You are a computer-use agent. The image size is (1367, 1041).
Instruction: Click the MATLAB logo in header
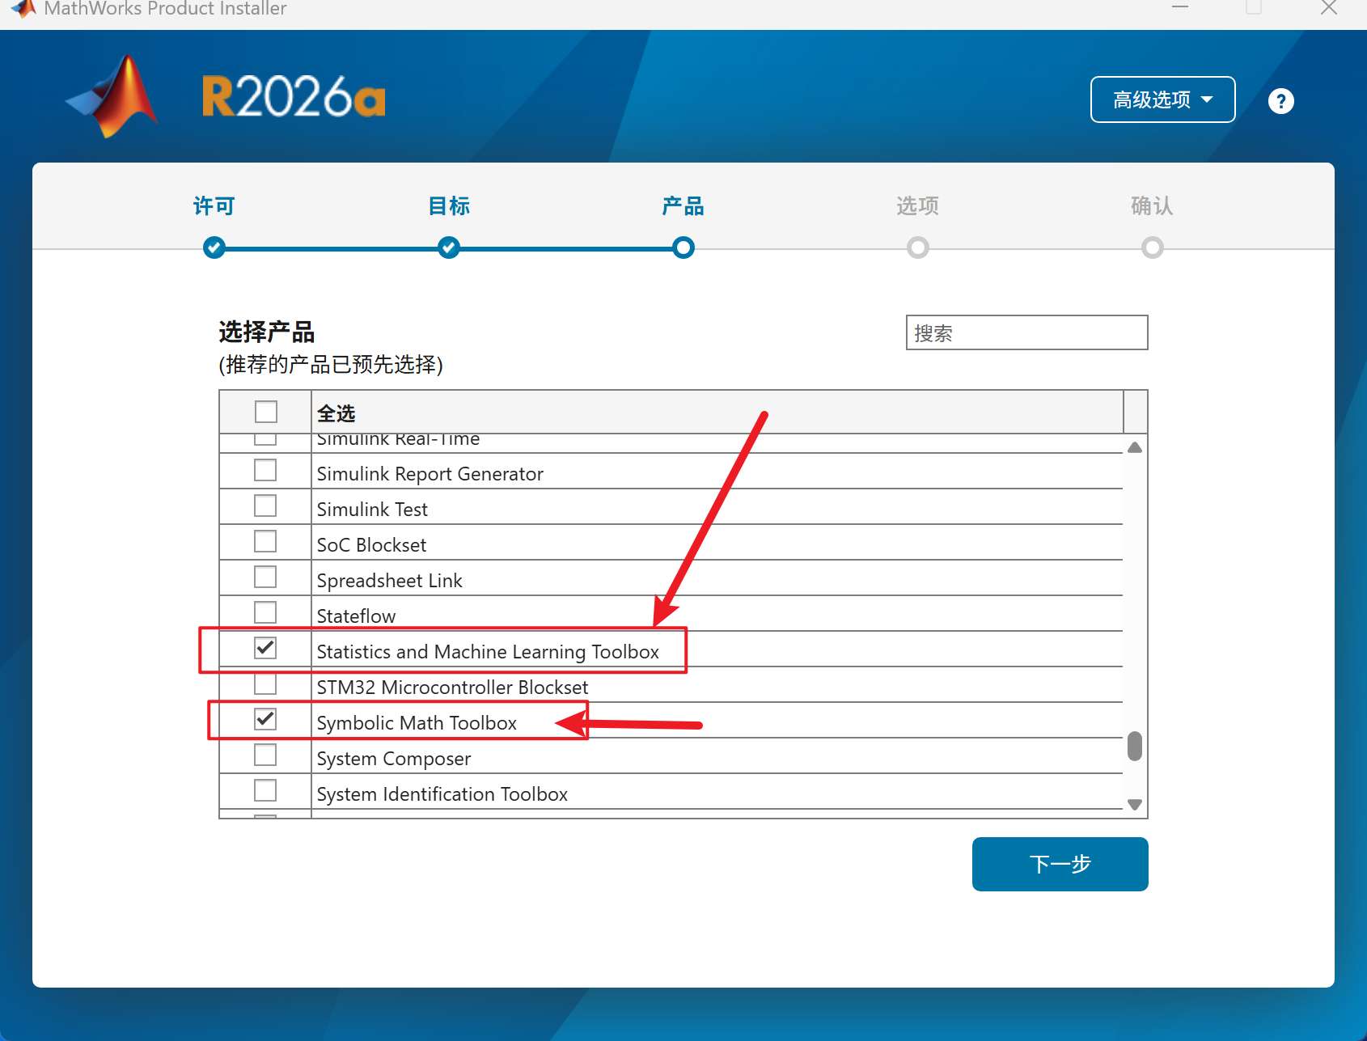click(x=112, y=96)
